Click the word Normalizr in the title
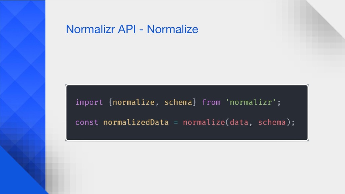This screenshot has width=345, height=194. pos(90,29)
